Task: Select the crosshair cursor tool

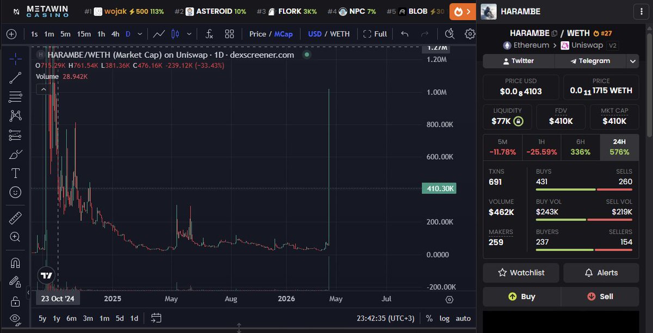Action: click(15, 59)
